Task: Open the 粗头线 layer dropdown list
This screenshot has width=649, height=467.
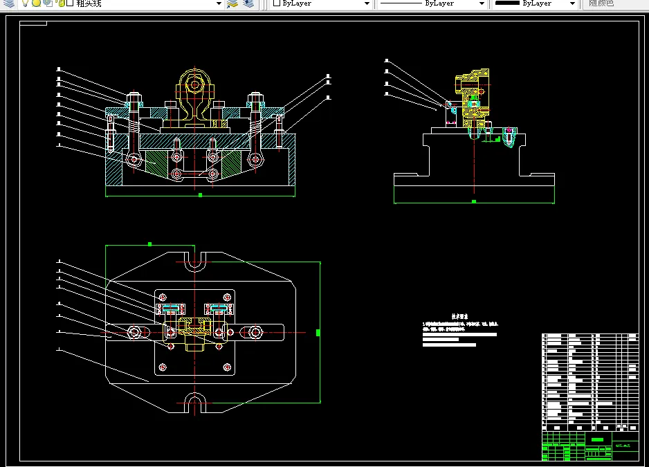Action: point(219,3)
